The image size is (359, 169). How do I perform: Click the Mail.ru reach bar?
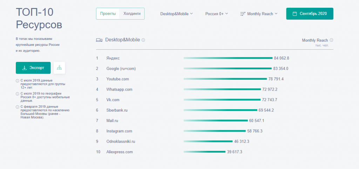coord(216,121)
